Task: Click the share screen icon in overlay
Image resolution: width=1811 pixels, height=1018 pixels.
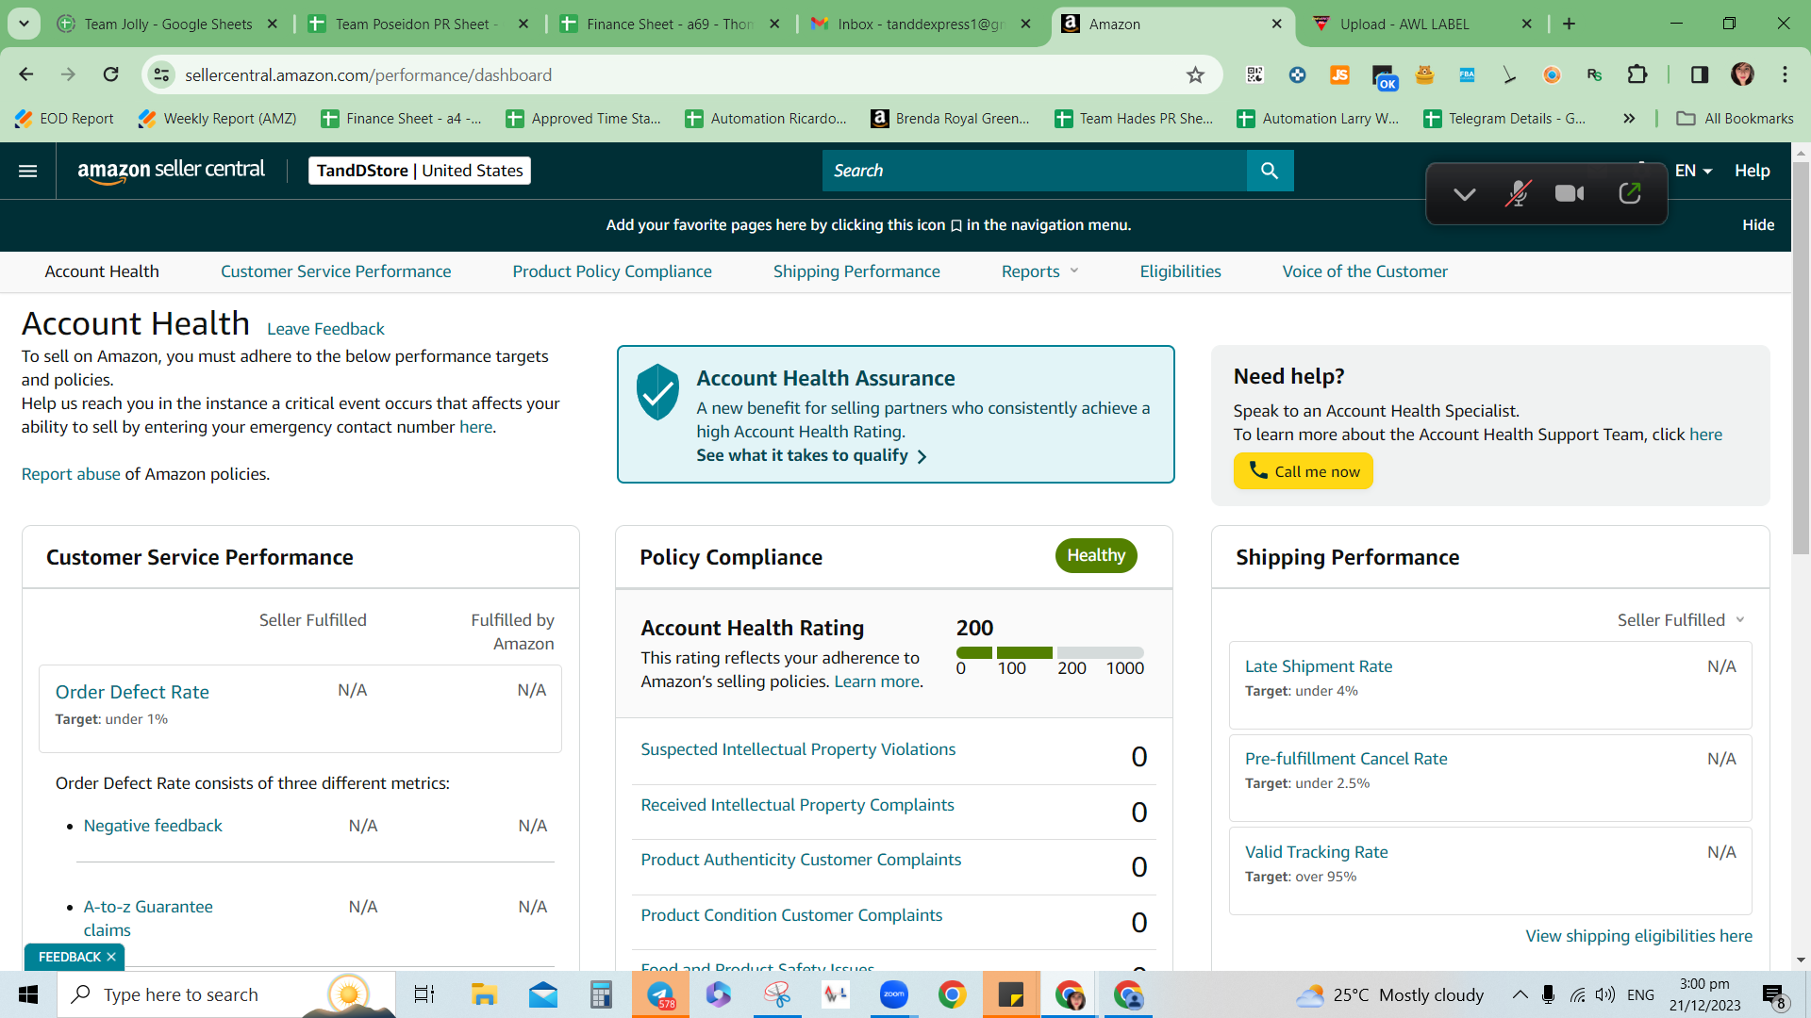Action: click(x=1630, y=193)
